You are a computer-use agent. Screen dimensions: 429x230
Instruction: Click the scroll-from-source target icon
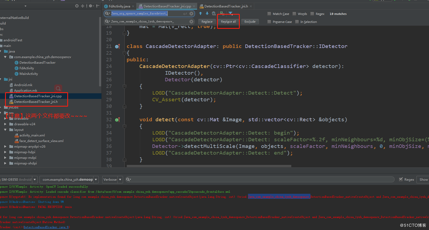(77, 6)
